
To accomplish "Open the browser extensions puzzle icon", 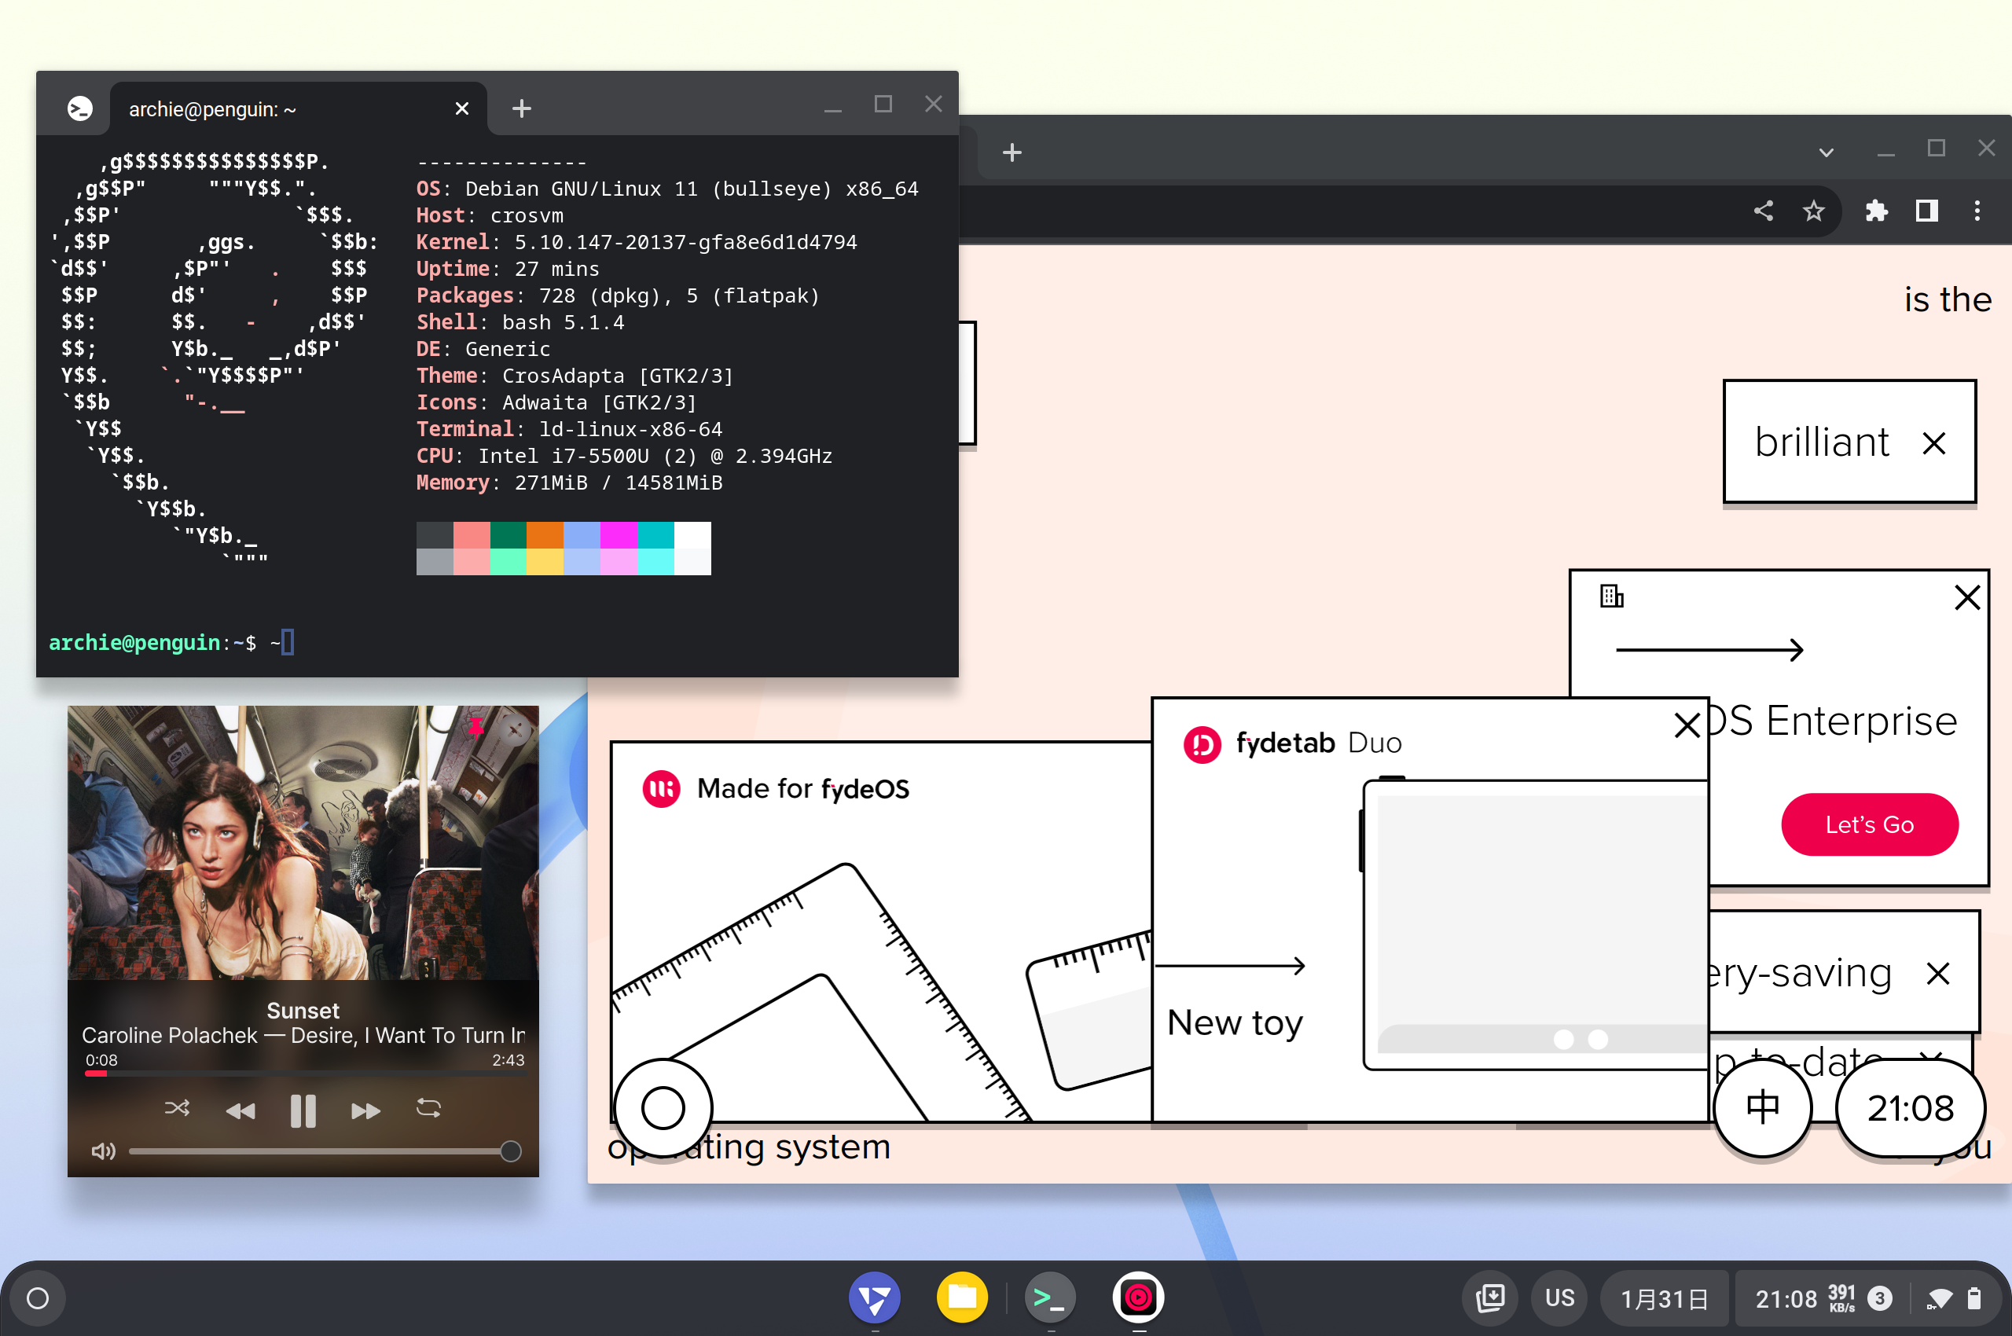I will (1876, 211).
